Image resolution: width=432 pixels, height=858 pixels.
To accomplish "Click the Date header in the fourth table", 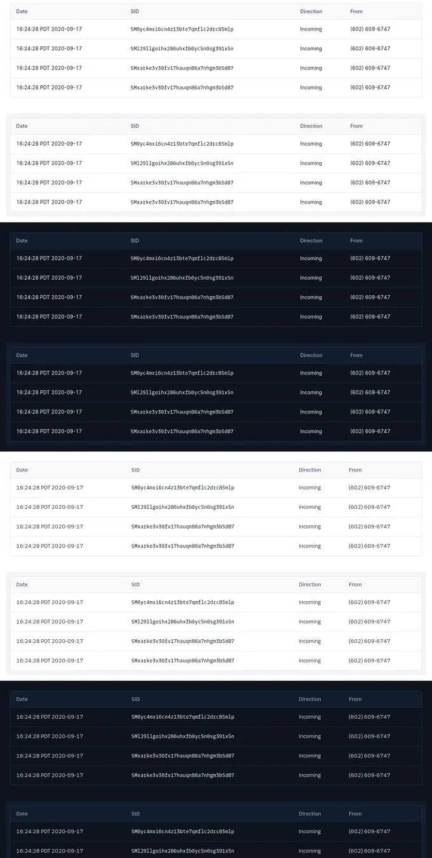I will (x=22, y=355).
